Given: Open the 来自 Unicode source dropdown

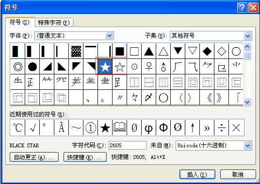Looking at the screenshot, I should [248, 145].
